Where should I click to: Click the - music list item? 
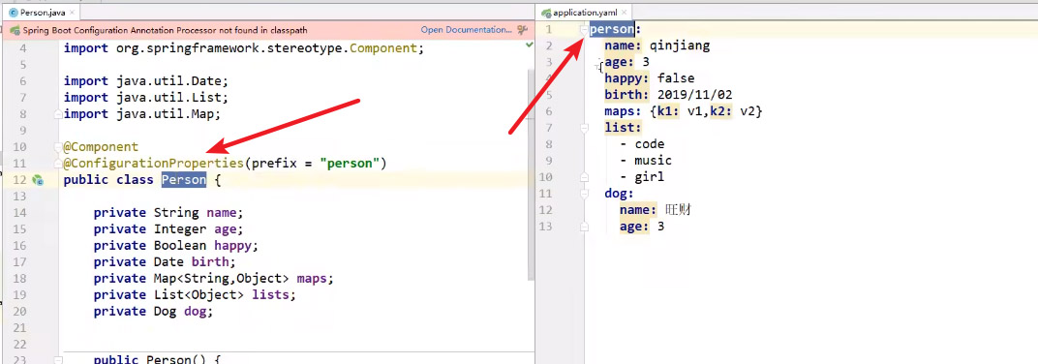pyautogui.click(x=646, y=161)
